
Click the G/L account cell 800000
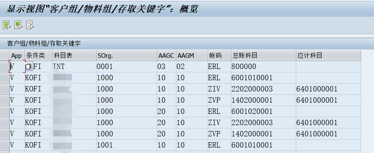click(263, 67)
